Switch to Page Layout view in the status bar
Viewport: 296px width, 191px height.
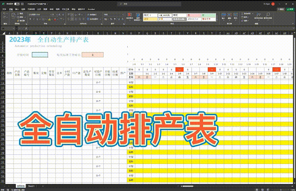point(262,189)
